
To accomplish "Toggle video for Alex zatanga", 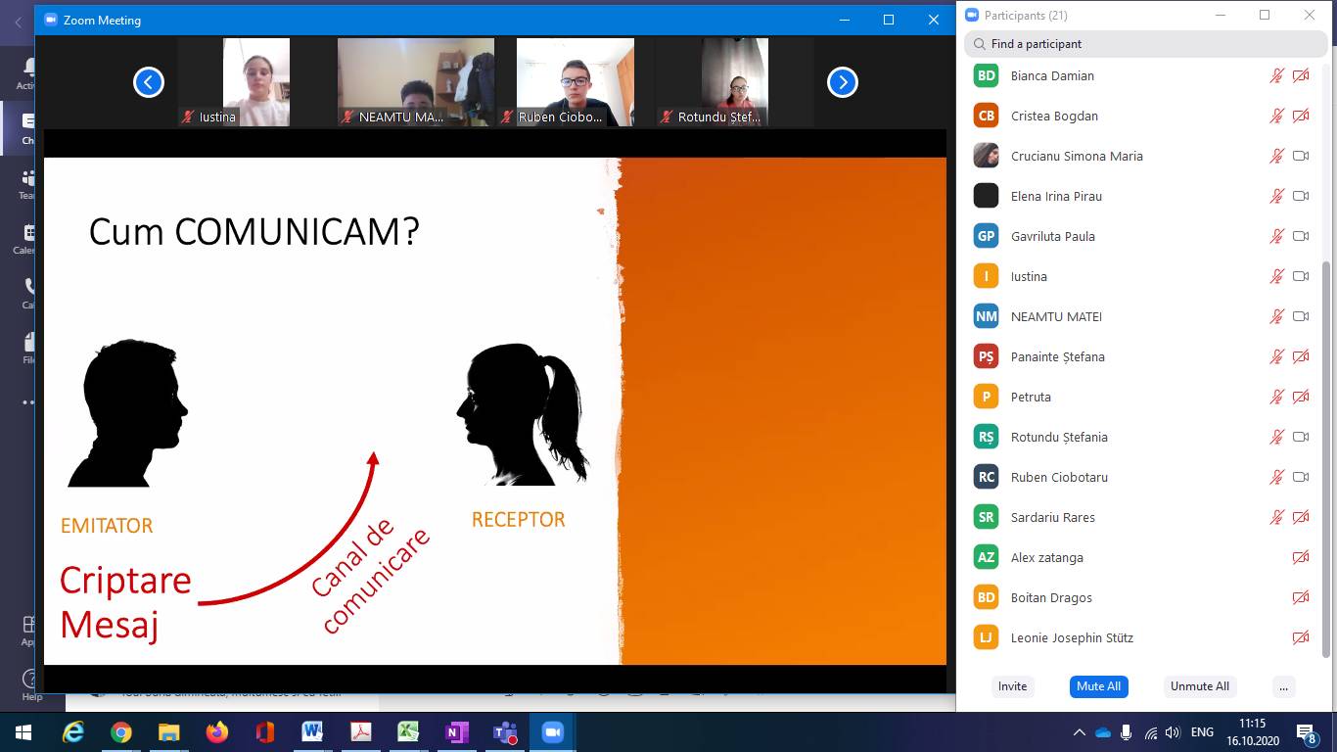I will 1301,557.
